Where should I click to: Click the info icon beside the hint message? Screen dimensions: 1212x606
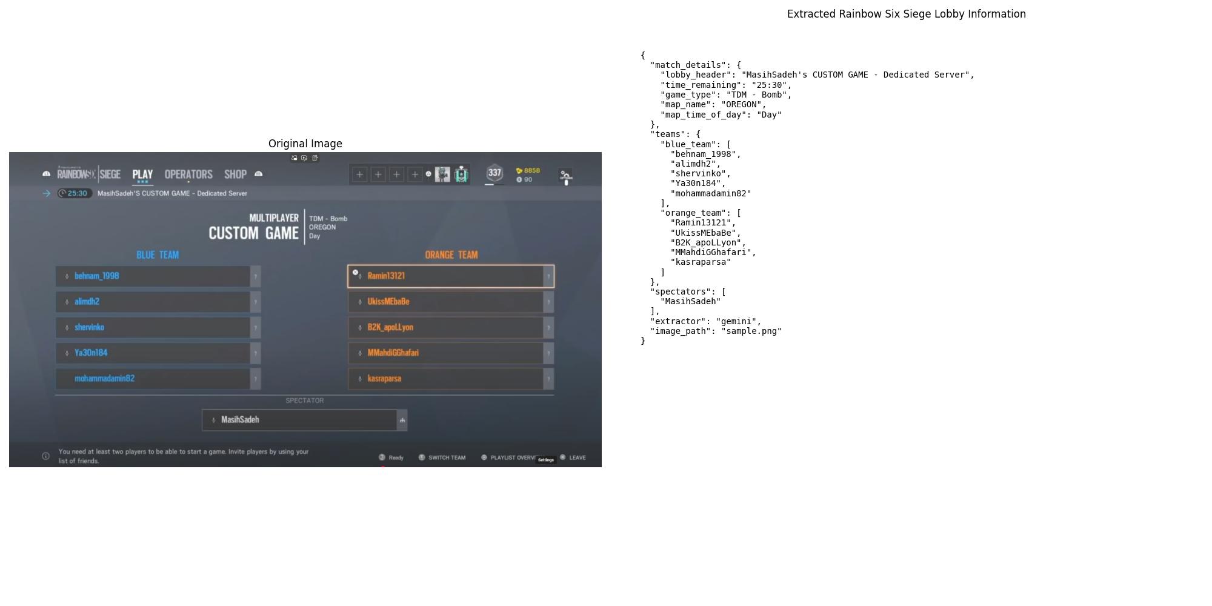click(x=45, y=456)
